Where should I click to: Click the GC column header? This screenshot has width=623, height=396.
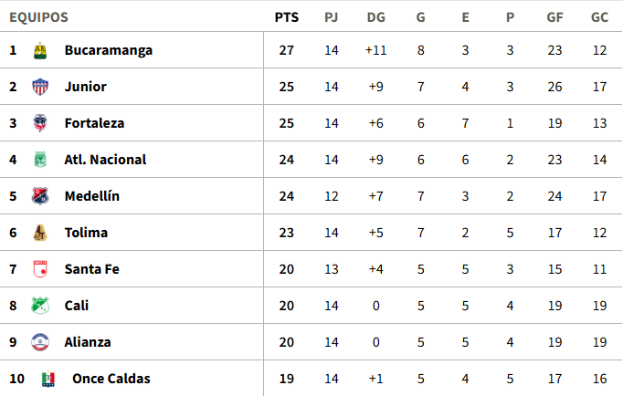[599, 17]
